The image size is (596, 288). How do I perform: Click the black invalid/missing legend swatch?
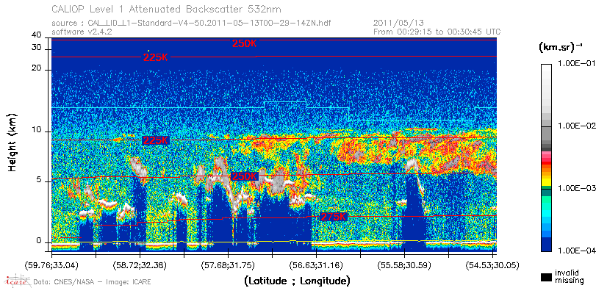pos(547,277)
